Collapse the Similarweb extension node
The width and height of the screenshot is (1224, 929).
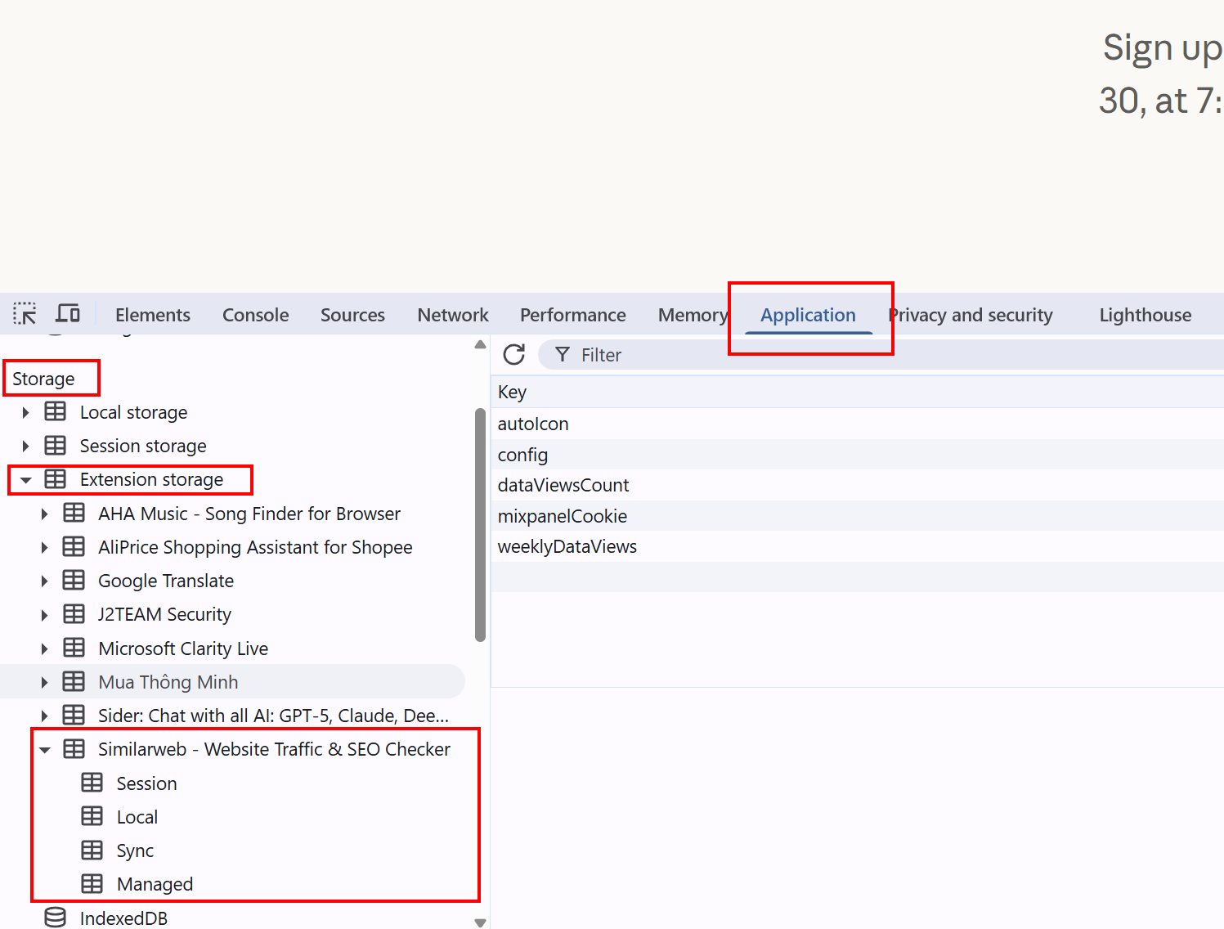[45, 750]
